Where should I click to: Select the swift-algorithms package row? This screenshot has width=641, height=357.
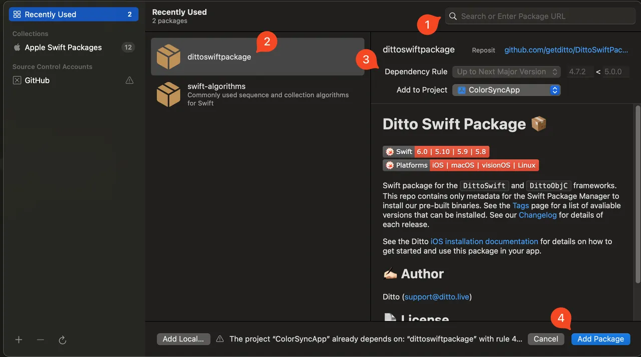[x=257, y=94]
